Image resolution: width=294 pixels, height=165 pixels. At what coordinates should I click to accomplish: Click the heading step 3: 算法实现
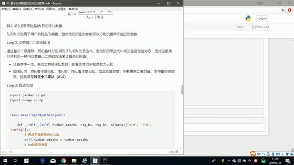tap(20, 85)
